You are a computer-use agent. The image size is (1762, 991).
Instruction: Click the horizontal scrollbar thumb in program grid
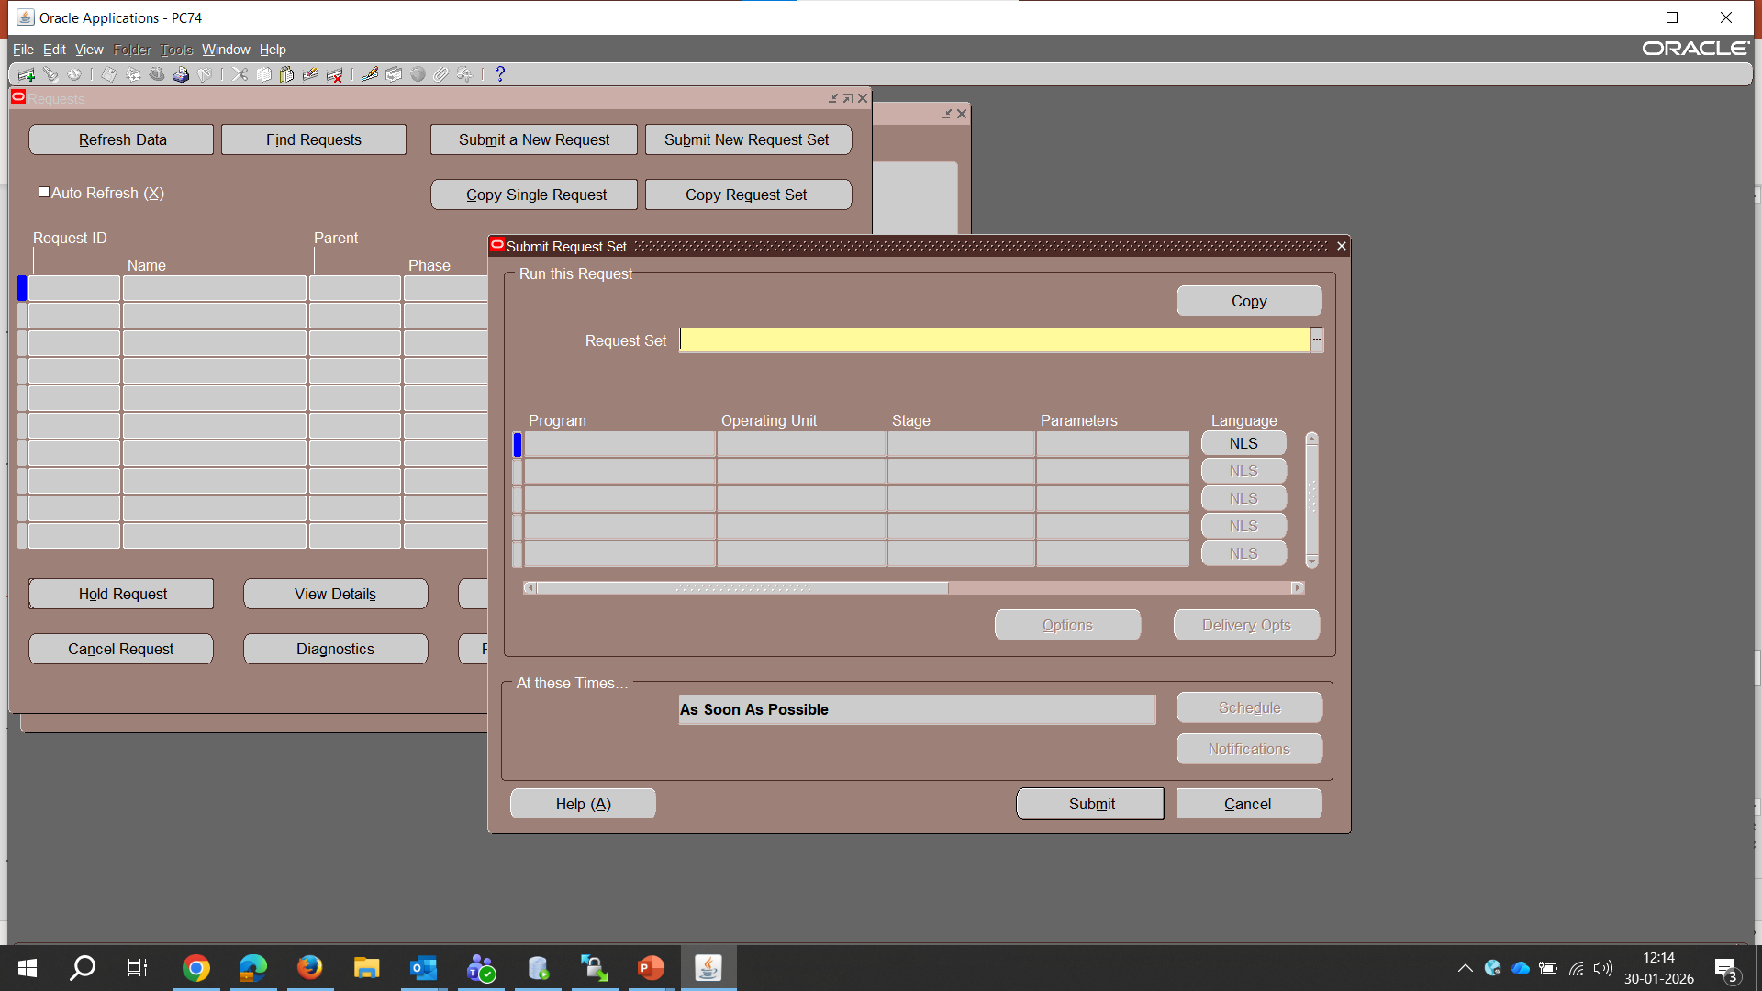point(742,587)
